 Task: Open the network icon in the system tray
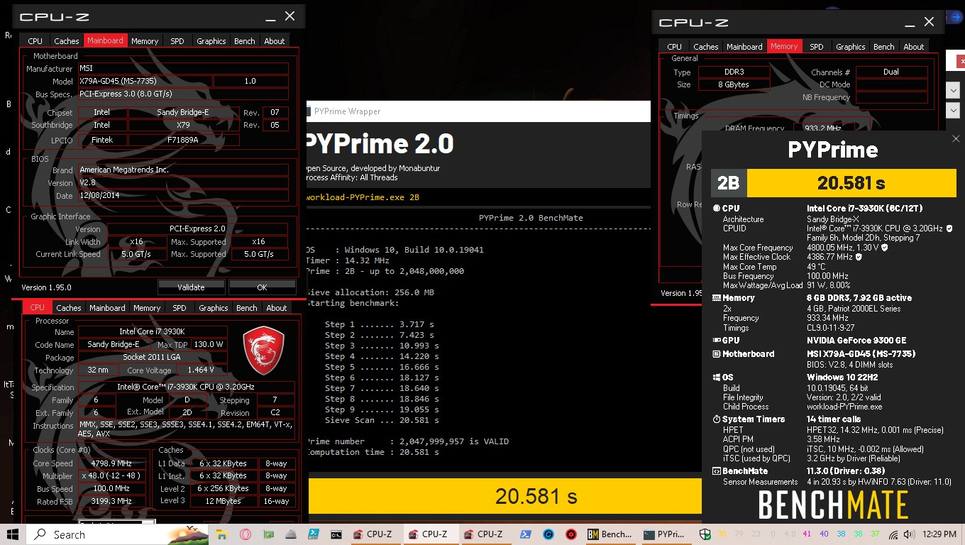[893, 534]
